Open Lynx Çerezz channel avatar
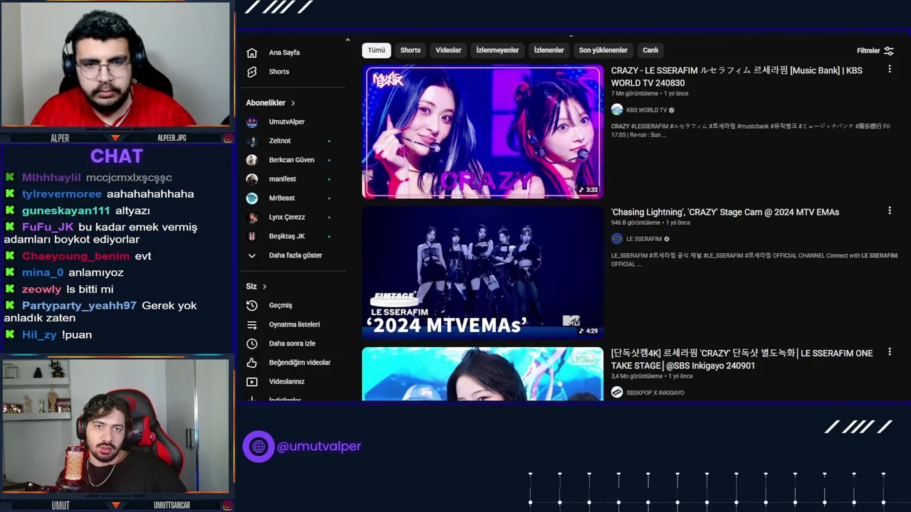 click(x=252, y=217)
